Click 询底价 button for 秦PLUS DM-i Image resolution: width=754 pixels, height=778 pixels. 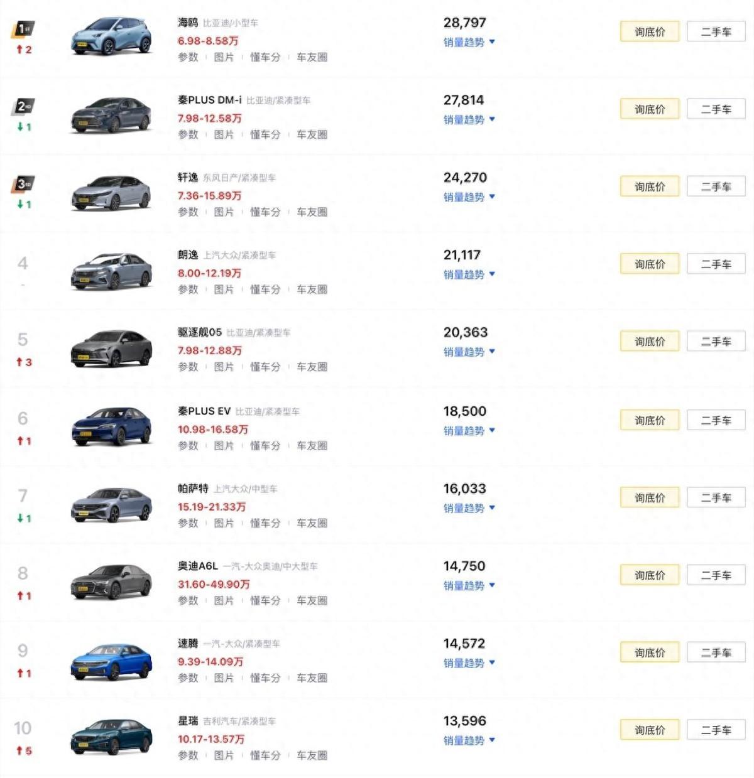(x=649, y=109)
